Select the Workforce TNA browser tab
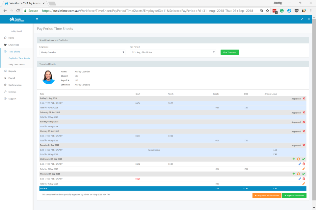The height and width of the screenshot is (210, 316). tap(23, 3)
